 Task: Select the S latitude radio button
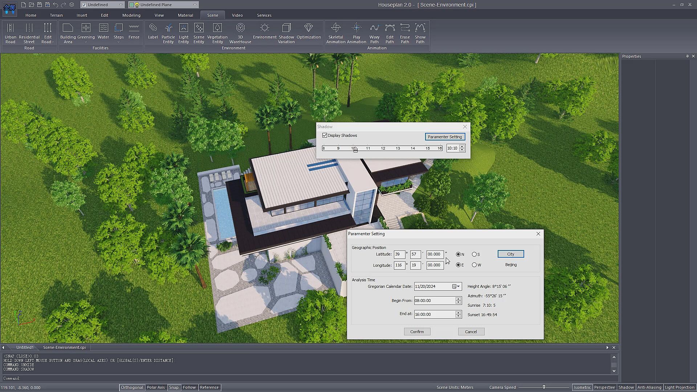point(474,254)
